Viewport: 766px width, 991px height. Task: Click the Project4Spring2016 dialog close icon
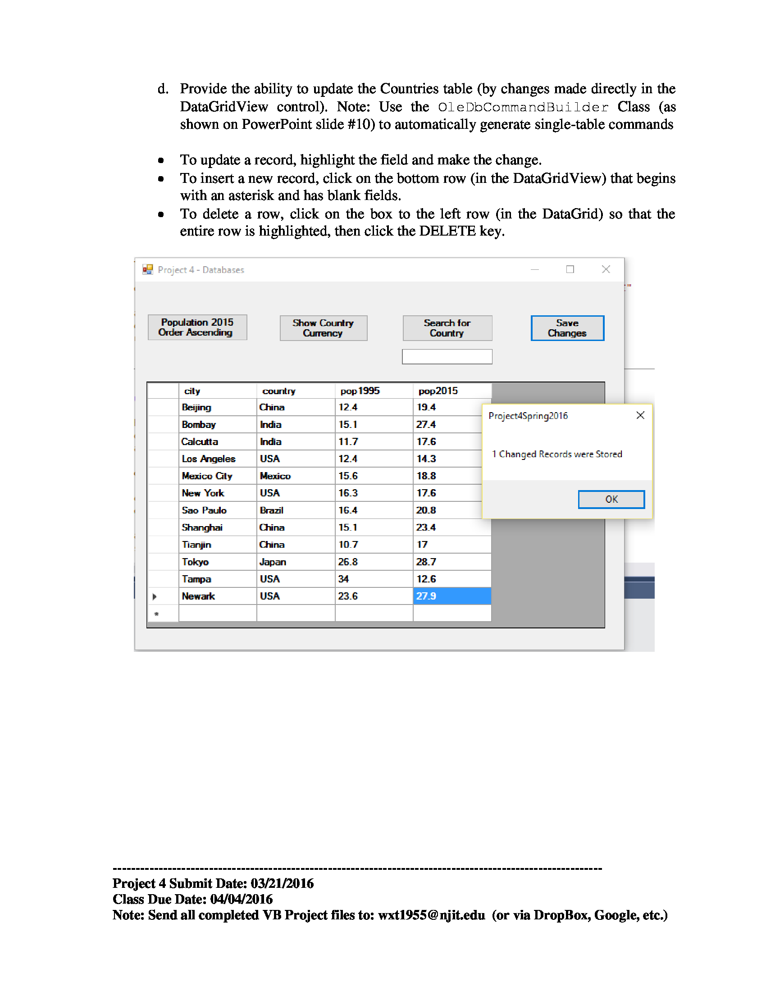[x=640, y=415]
